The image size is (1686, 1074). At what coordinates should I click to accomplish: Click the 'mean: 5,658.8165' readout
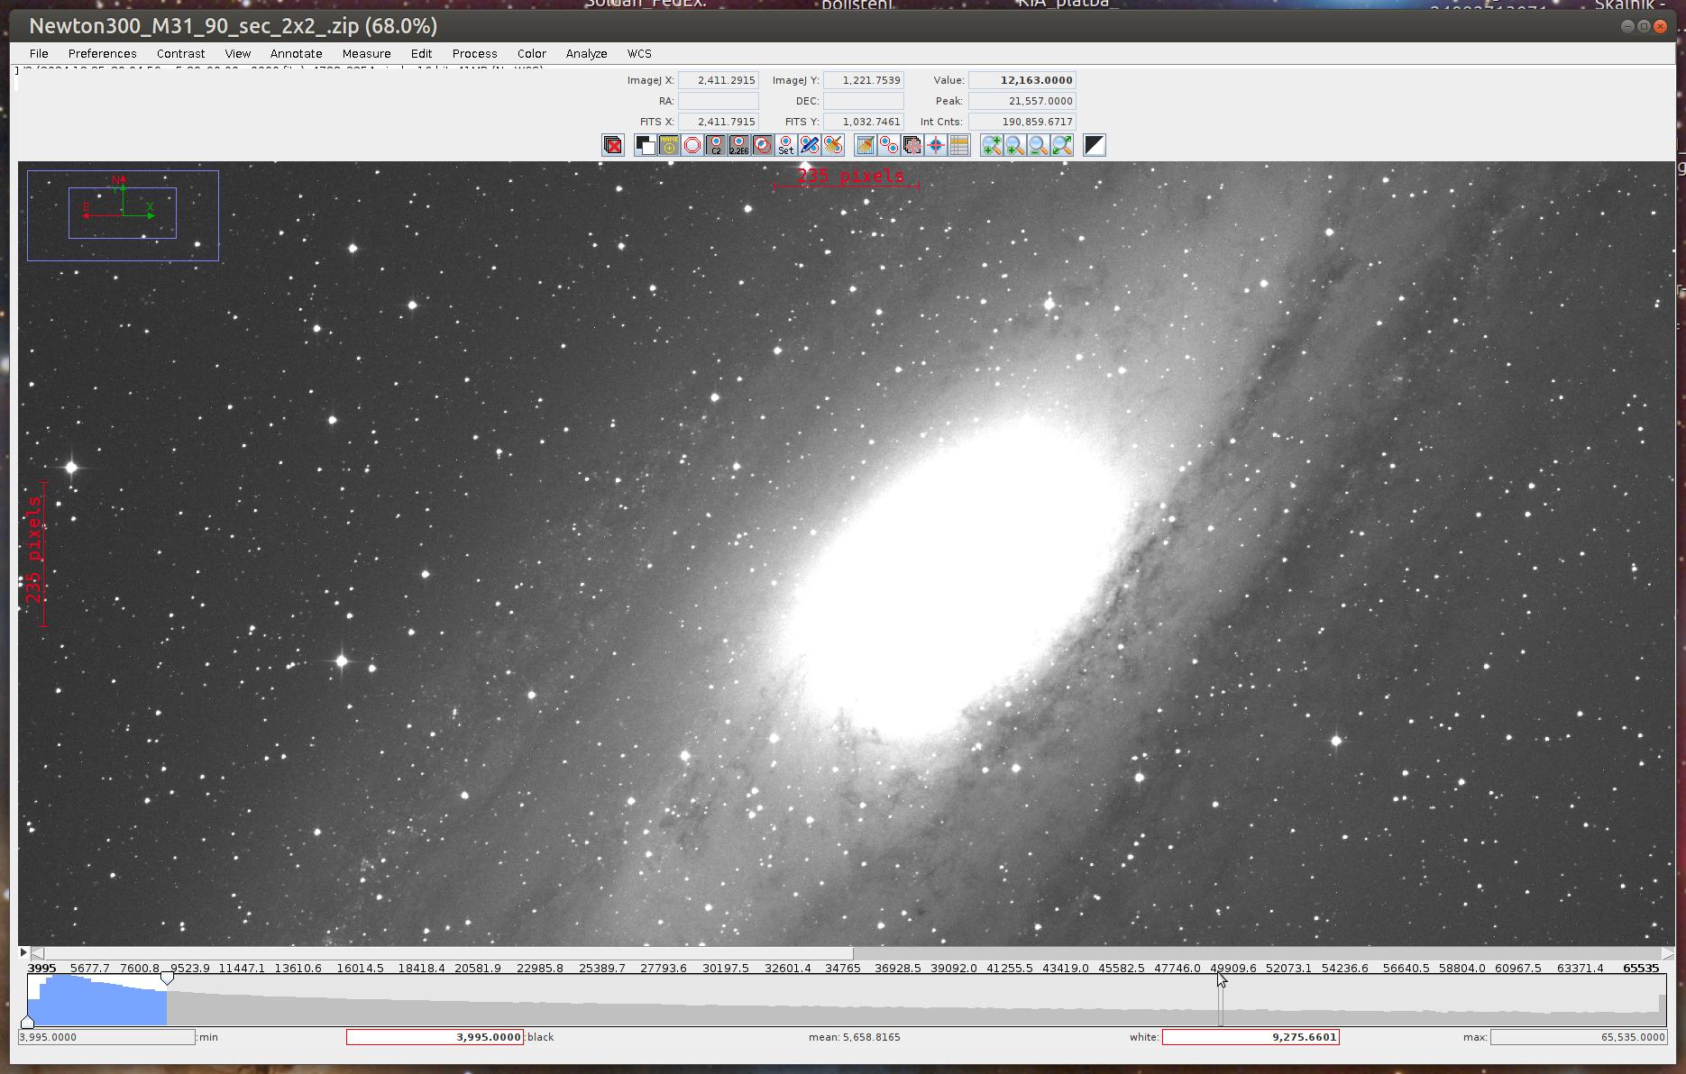(854, 1037)
